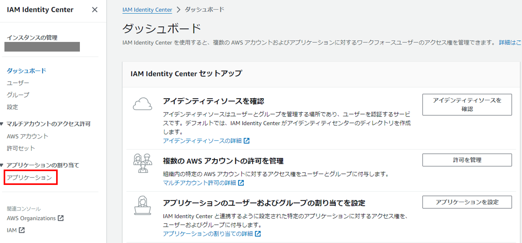Open ユーザー in the sidebar
This screenshot has width=522, height=243.
[18, 83]
